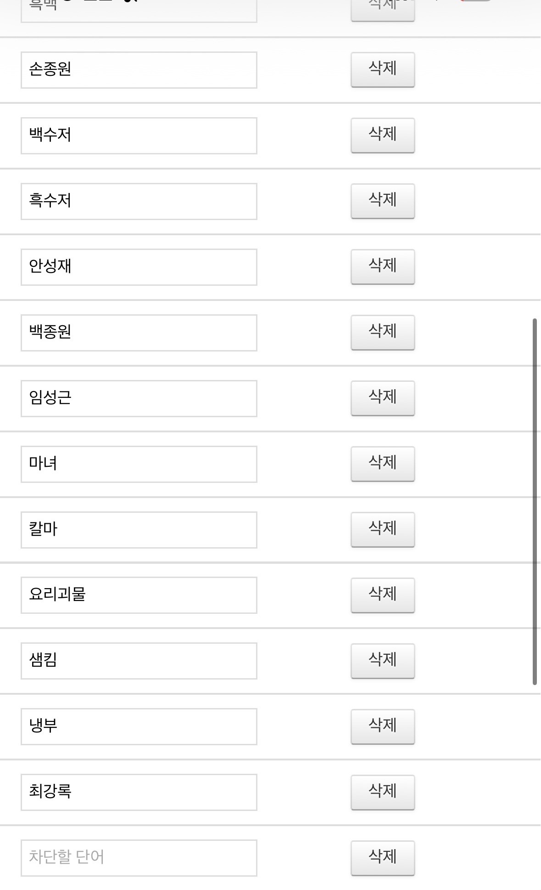Click into the 손종원 text field
The height and width of the screenshot is (890, 541).
point(139,70)
